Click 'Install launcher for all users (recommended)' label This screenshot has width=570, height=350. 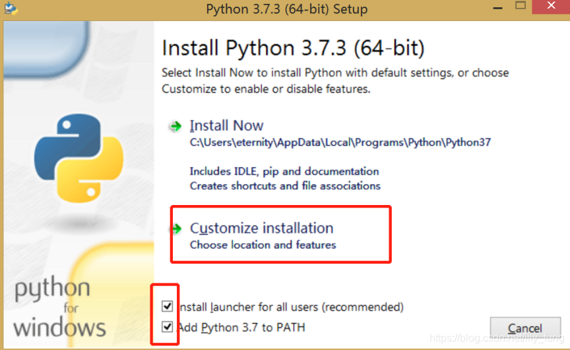(x=291, y=307)
